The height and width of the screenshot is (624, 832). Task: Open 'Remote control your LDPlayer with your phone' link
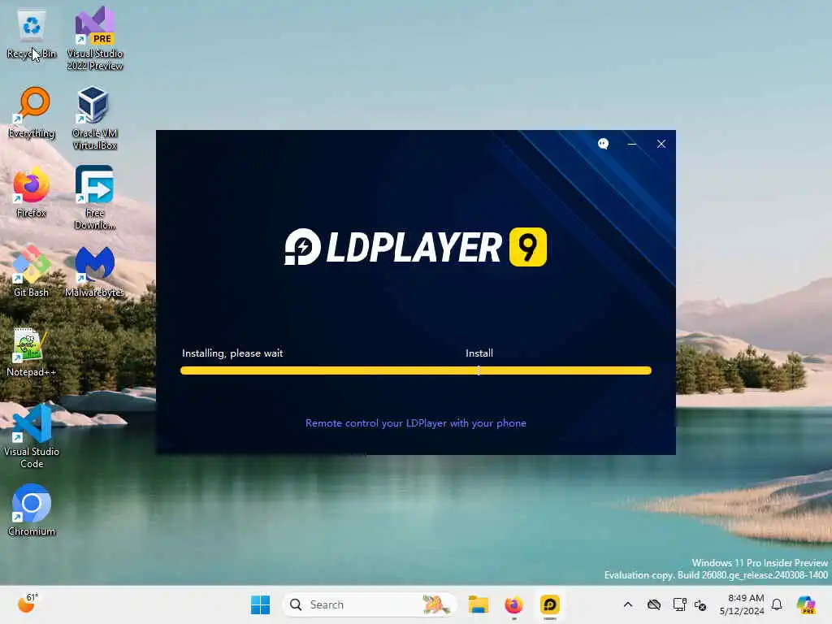click(415, 422)
